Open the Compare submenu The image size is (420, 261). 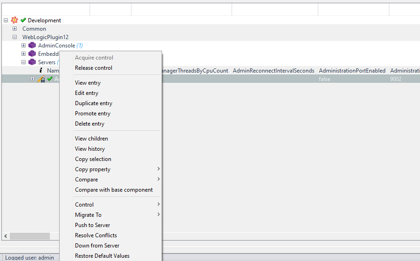[x=111, y=180]
